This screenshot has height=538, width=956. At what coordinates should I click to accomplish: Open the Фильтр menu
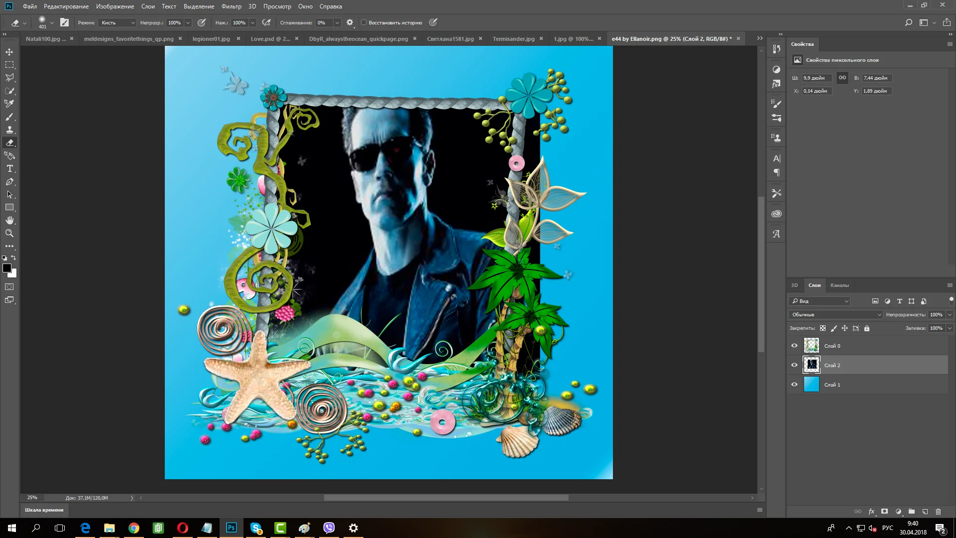(x=231, y=6)
